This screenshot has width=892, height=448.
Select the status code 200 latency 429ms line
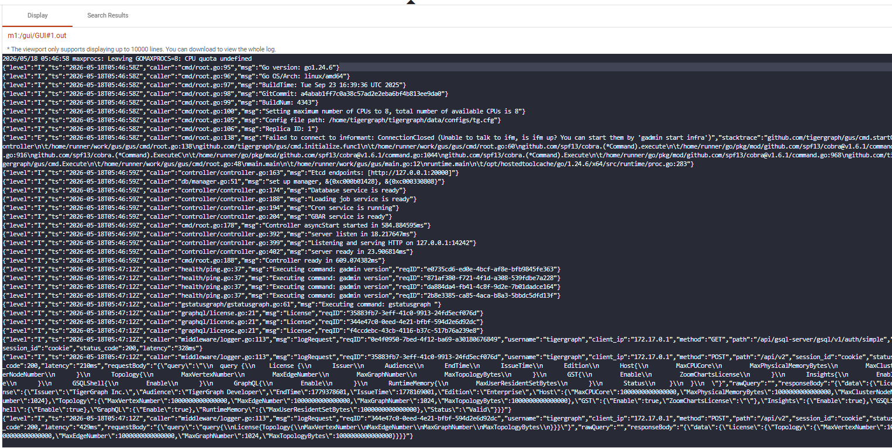pyautogui.click(x=447, y=428)
